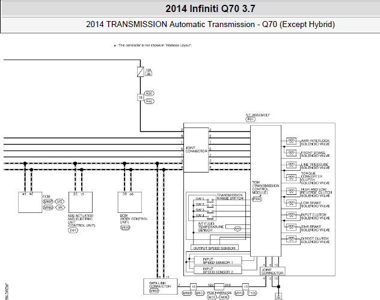The image size is (380, 300).
Task: Click the front brake solenoid valve coil symbol
Action: 291,153
